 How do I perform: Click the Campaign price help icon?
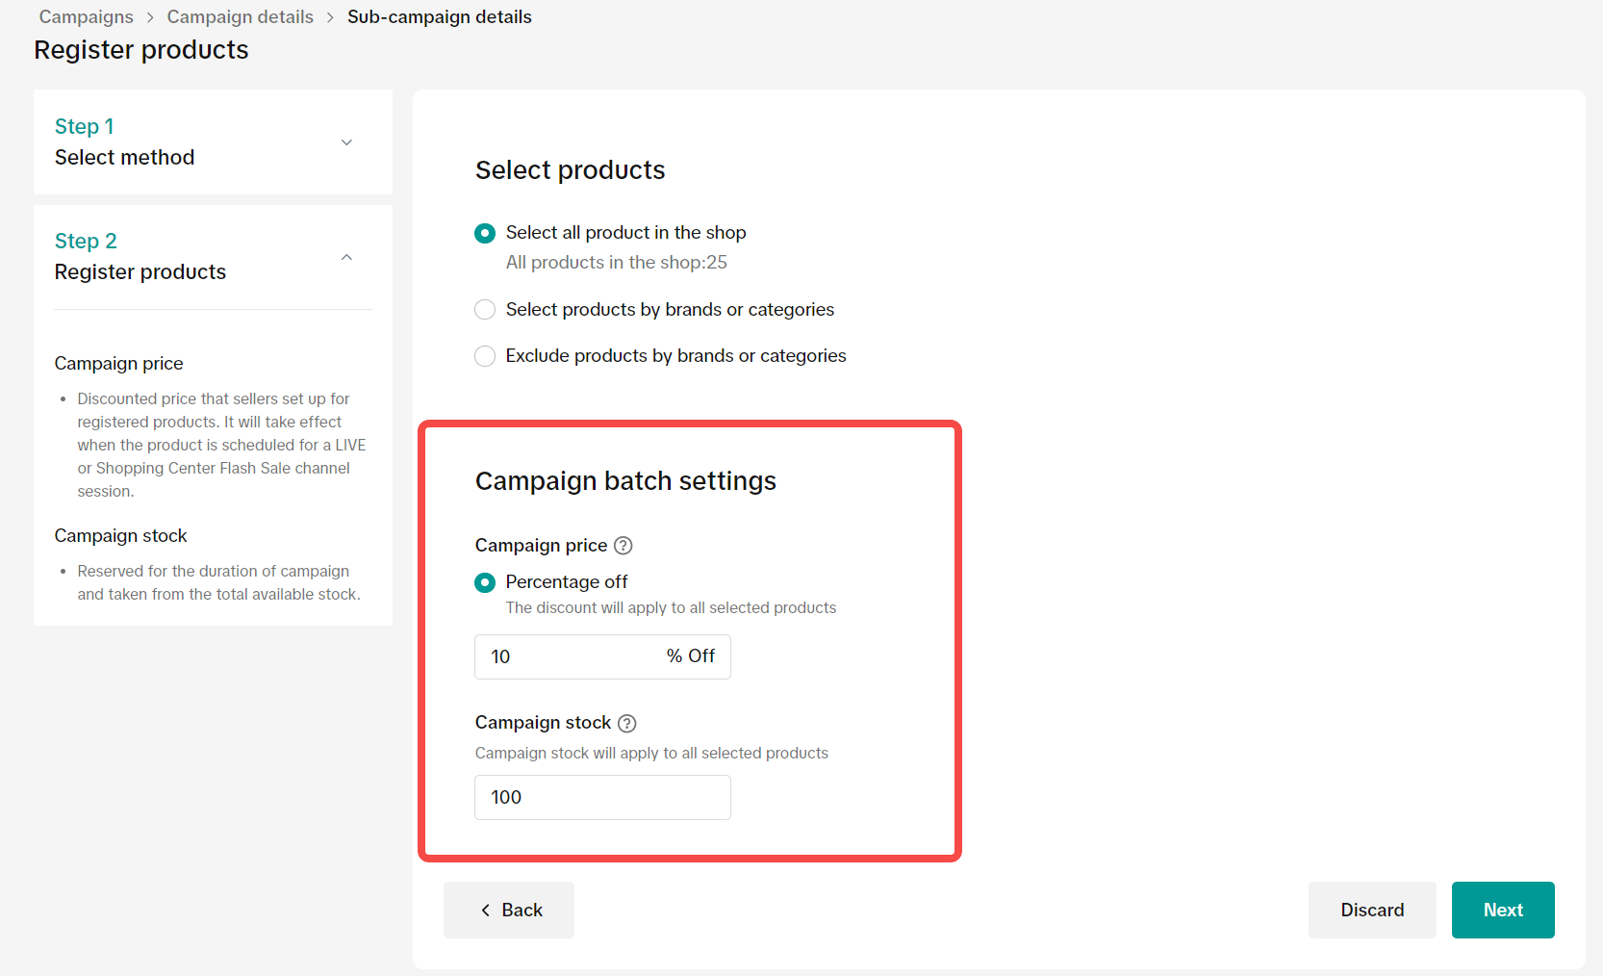click(x=623, y=546)
